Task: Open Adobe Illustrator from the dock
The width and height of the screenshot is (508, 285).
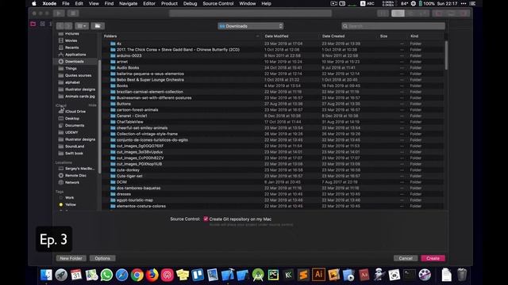Action: pyautogui.click(x=318, y=275)
